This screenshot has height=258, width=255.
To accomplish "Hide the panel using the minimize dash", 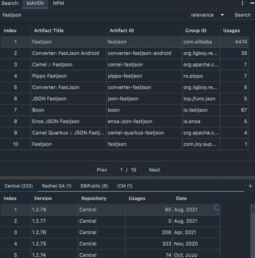I will pyautogui.click(x=252, y=3).
